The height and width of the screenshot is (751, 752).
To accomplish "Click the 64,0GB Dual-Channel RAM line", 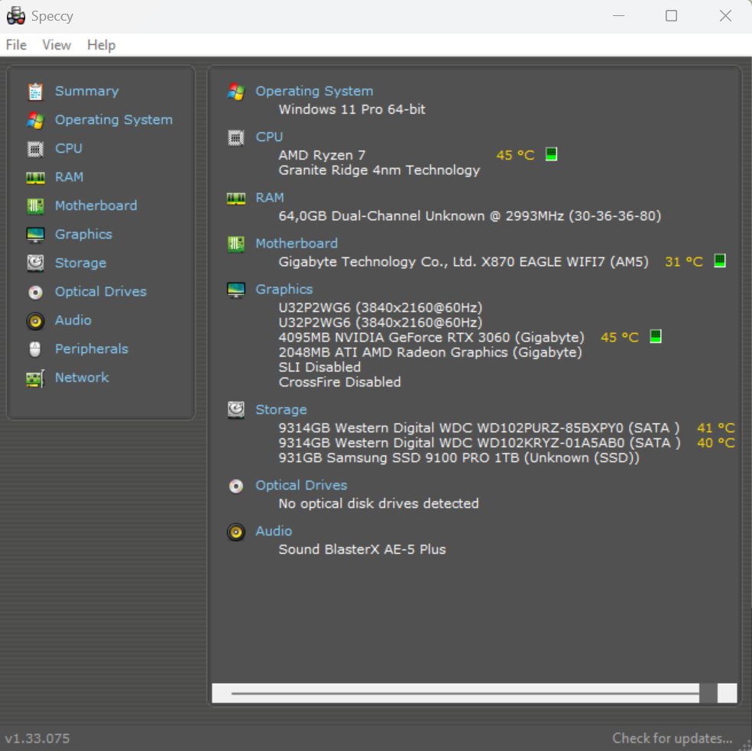I will [x=470, y=215].
